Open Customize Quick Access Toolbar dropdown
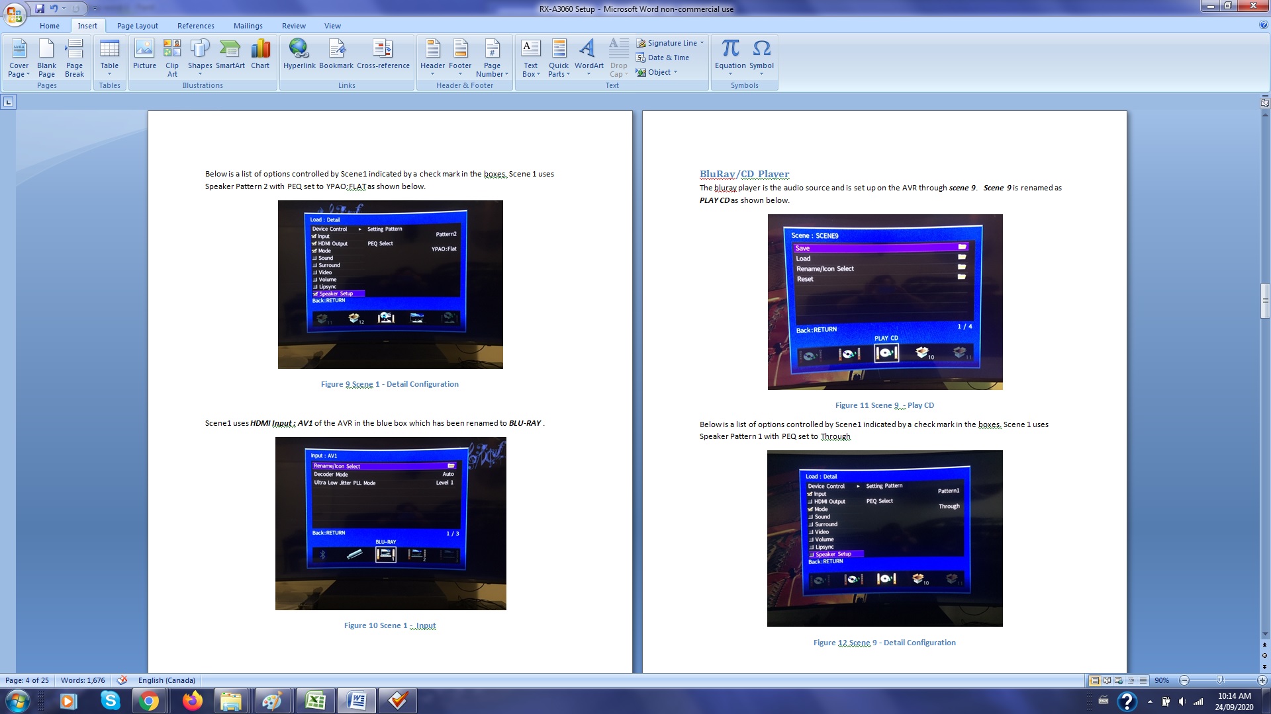Viewport: 1271px width, 714px height. pos(95,9)
